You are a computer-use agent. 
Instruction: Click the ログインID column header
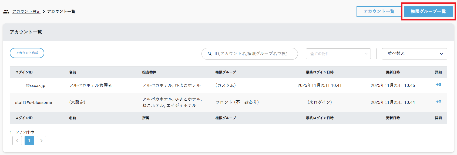tap(24, 72)
